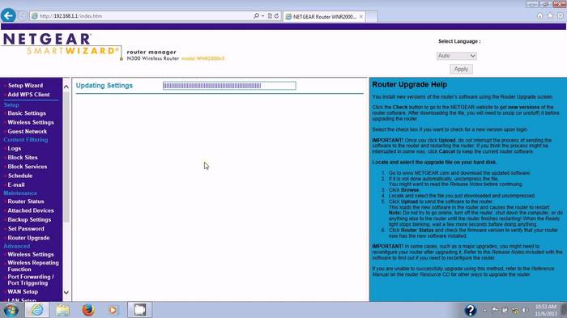Open Attached Devices list

31,210
